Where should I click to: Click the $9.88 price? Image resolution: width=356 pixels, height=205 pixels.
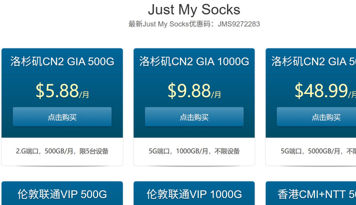coord(189,90)
